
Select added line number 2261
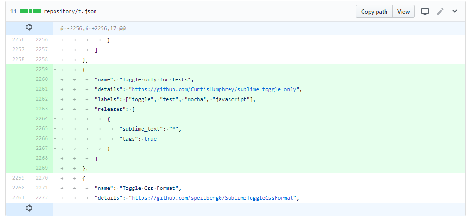pyautogui.click(x=42, y=89)
